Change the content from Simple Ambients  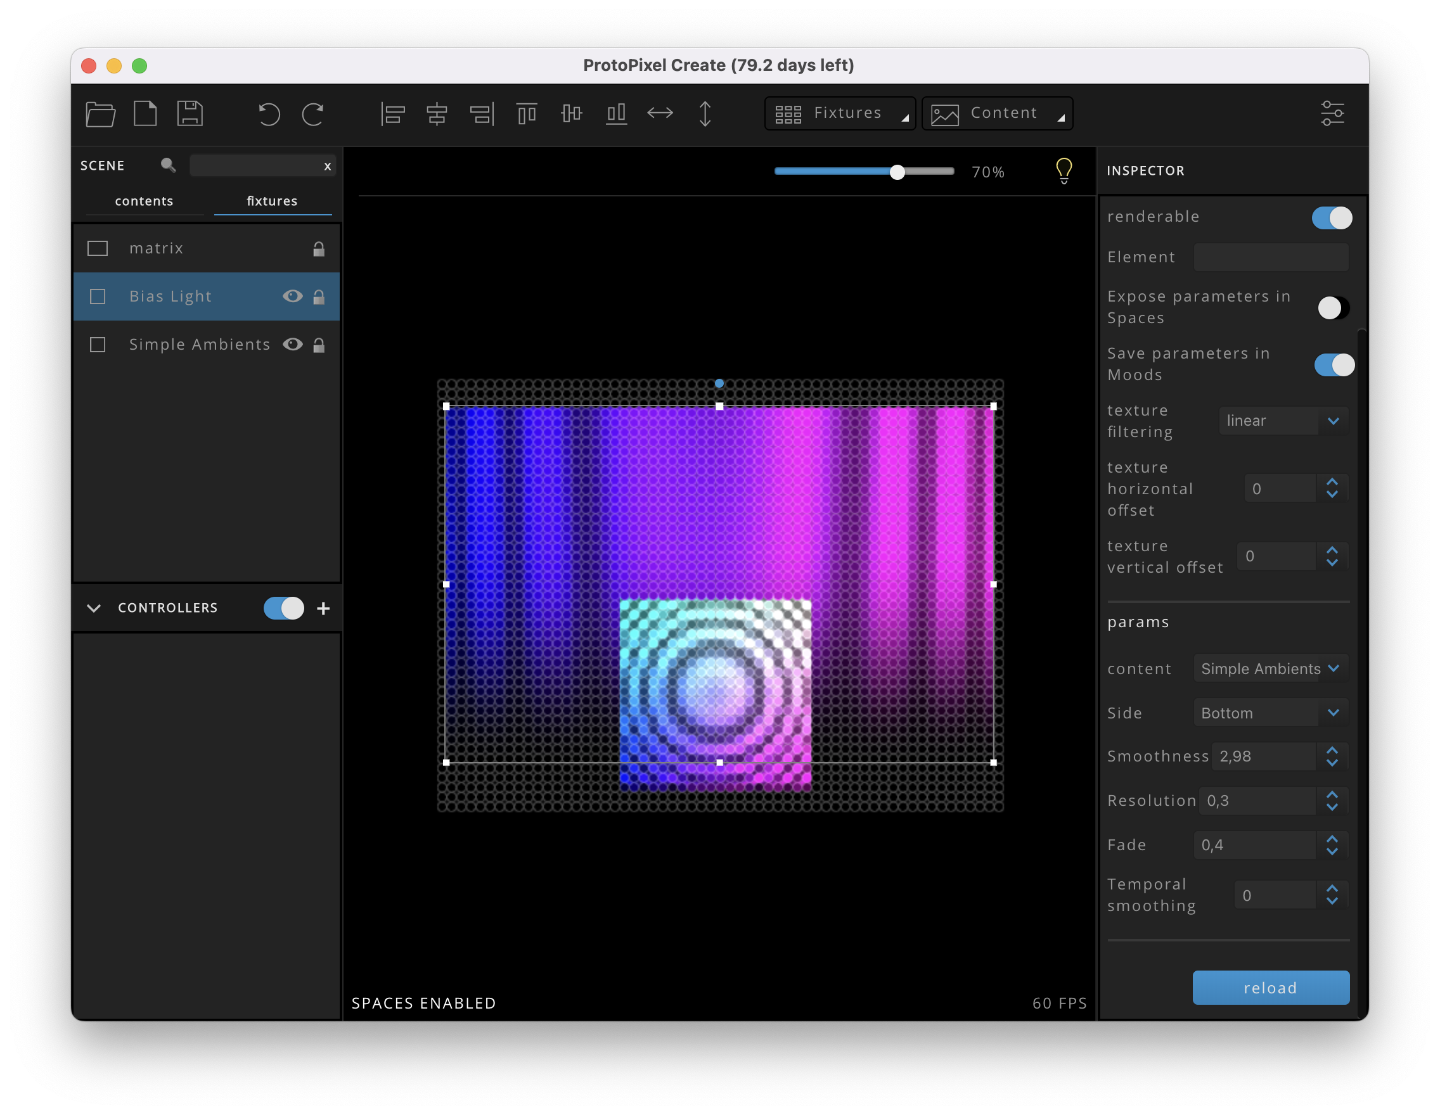tap(1270, 668)
